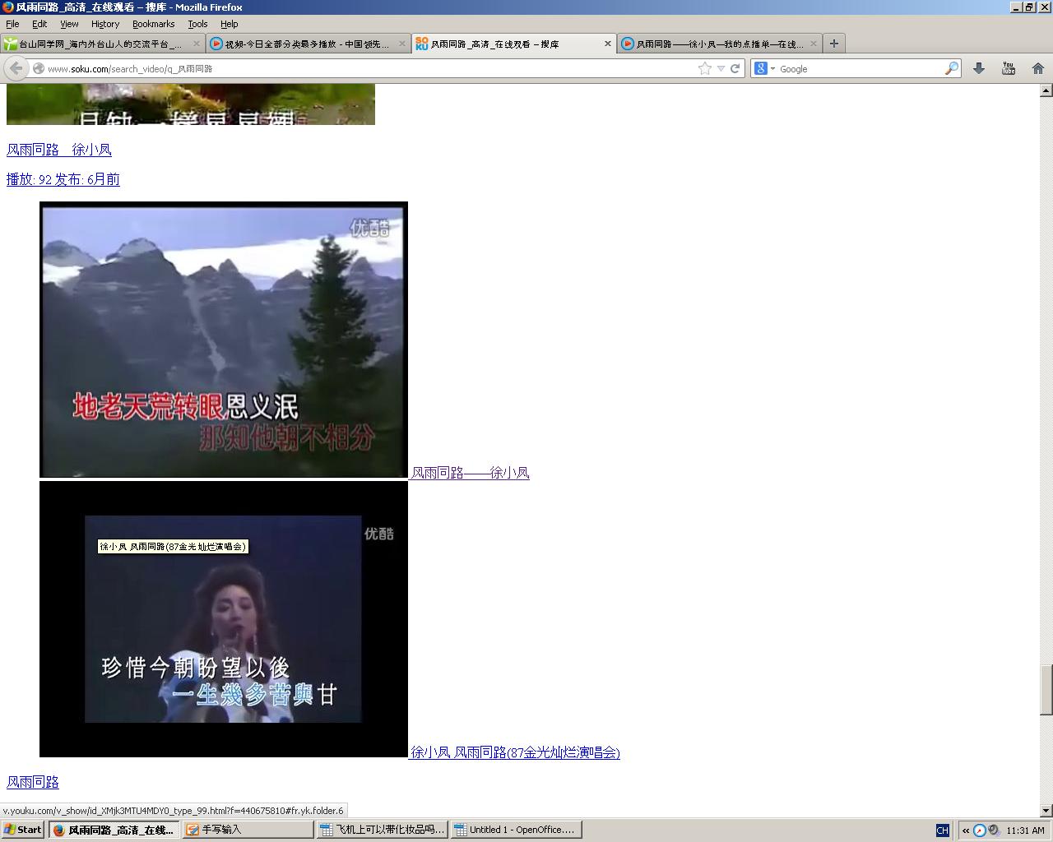Open link 风雨同路 徐小凤
The height and width of the screenshot is (842, 1053).
pyautogui.click(x=59, y=150)
